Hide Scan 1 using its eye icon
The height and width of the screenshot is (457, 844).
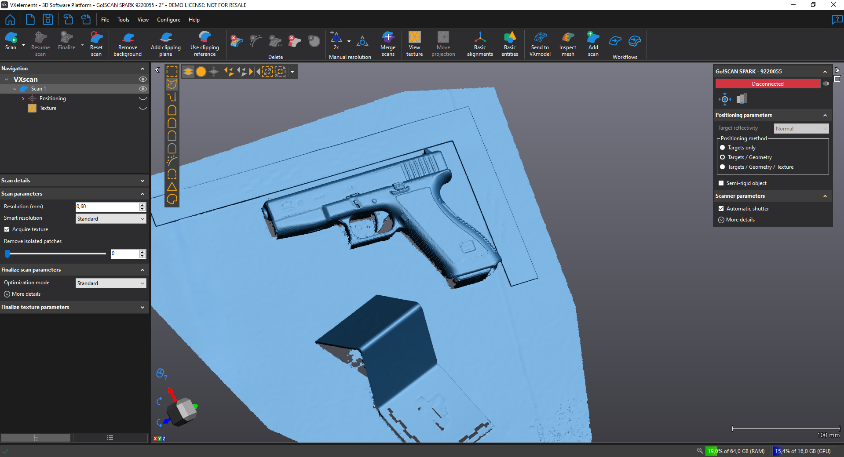[142, 89]
